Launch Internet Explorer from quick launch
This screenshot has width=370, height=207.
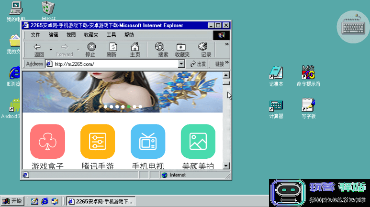click(x=45, y=201)
